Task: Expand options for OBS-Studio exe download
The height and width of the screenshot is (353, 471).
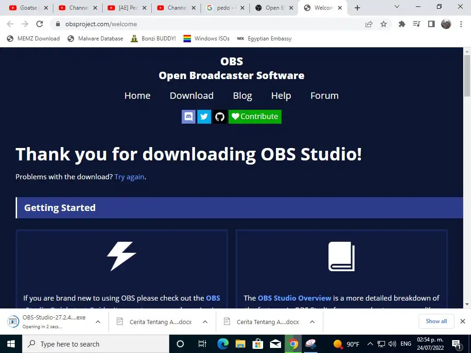Action: point(98,322)
